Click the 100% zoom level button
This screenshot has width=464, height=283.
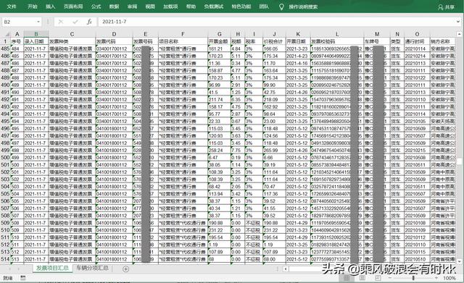[x=449, y=278]
